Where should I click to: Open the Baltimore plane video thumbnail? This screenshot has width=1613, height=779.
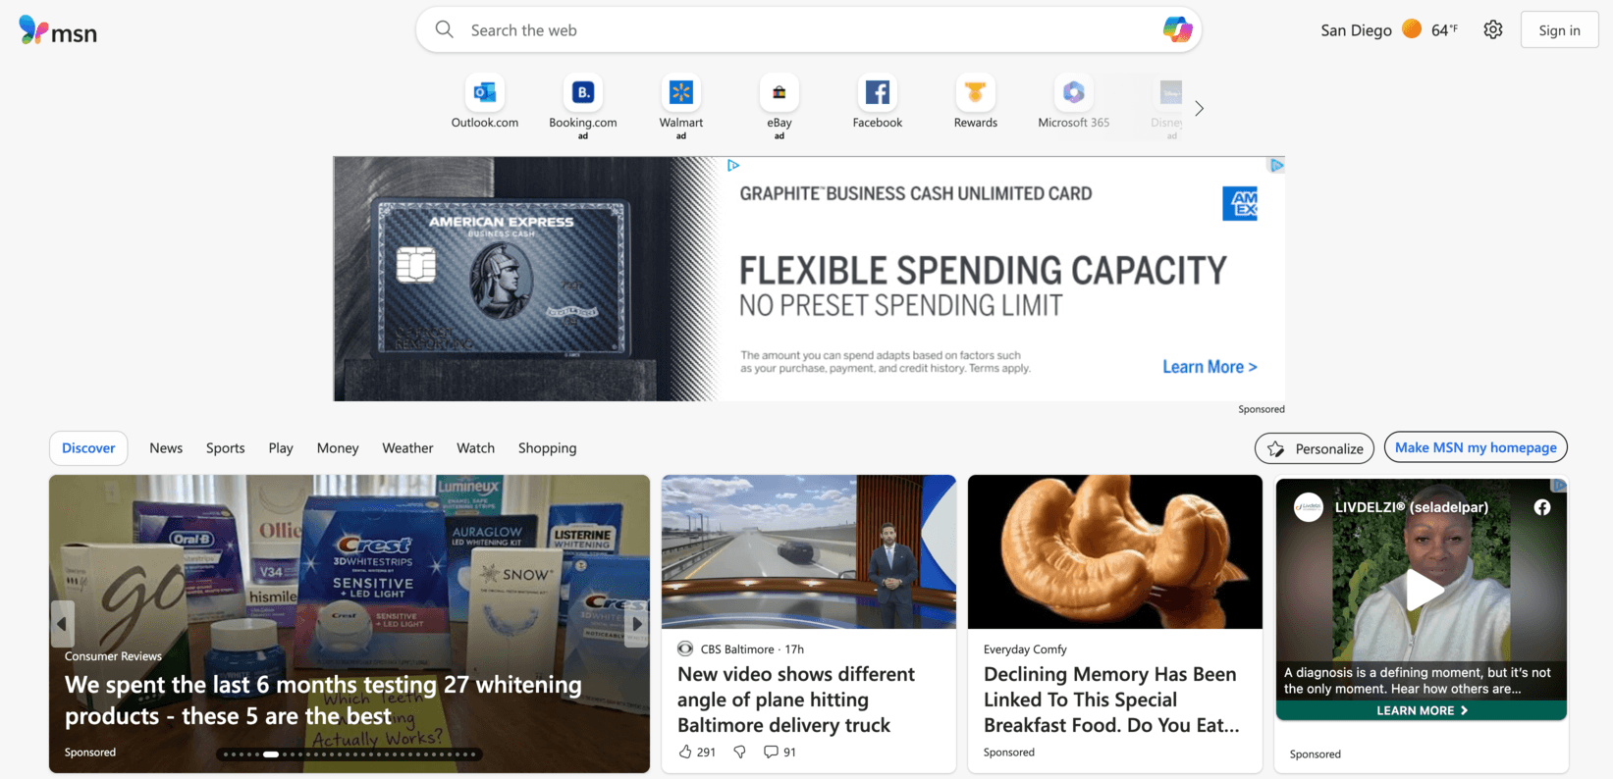809,551
